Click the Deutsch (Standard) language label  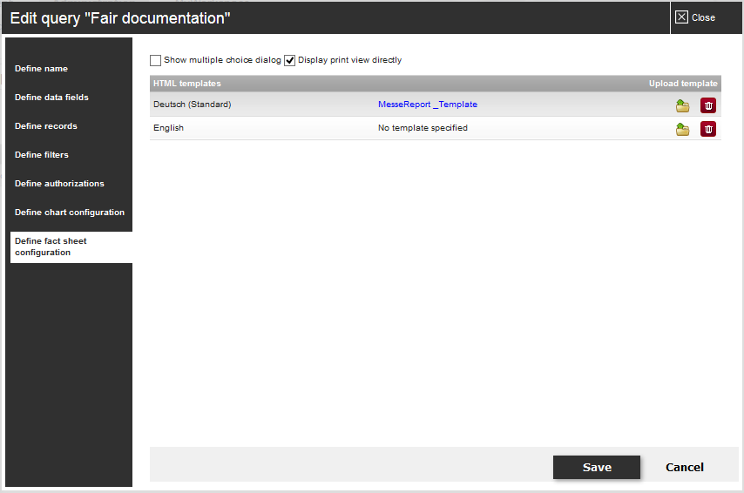(x=193, y=105)
